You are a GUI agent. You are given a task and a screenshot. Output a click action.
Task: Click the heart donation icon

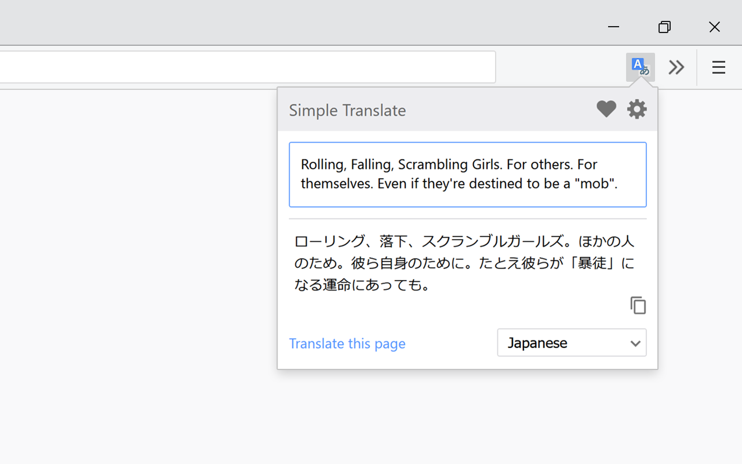pos(606,108)
